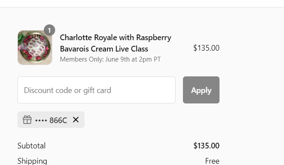Click the gift card code text 866C
The image size is (284, 165).
pos(58,120)
